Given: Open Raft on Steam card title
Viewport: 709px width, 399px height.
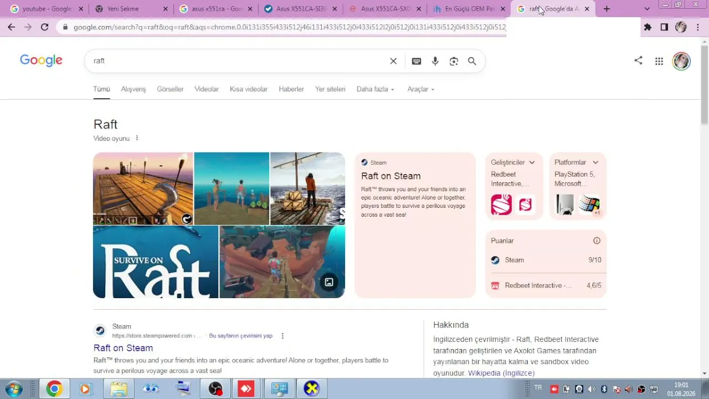Looking at the screenshot, I should click(x=391, y=176).
